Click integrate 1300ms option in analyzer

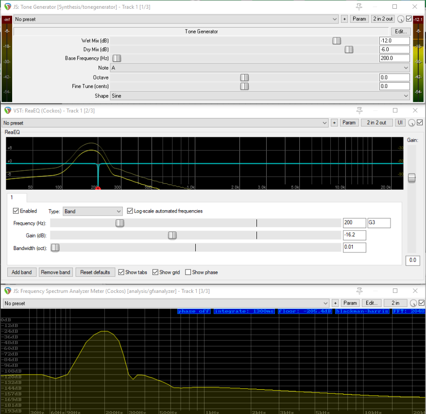(x=244, y=311)
